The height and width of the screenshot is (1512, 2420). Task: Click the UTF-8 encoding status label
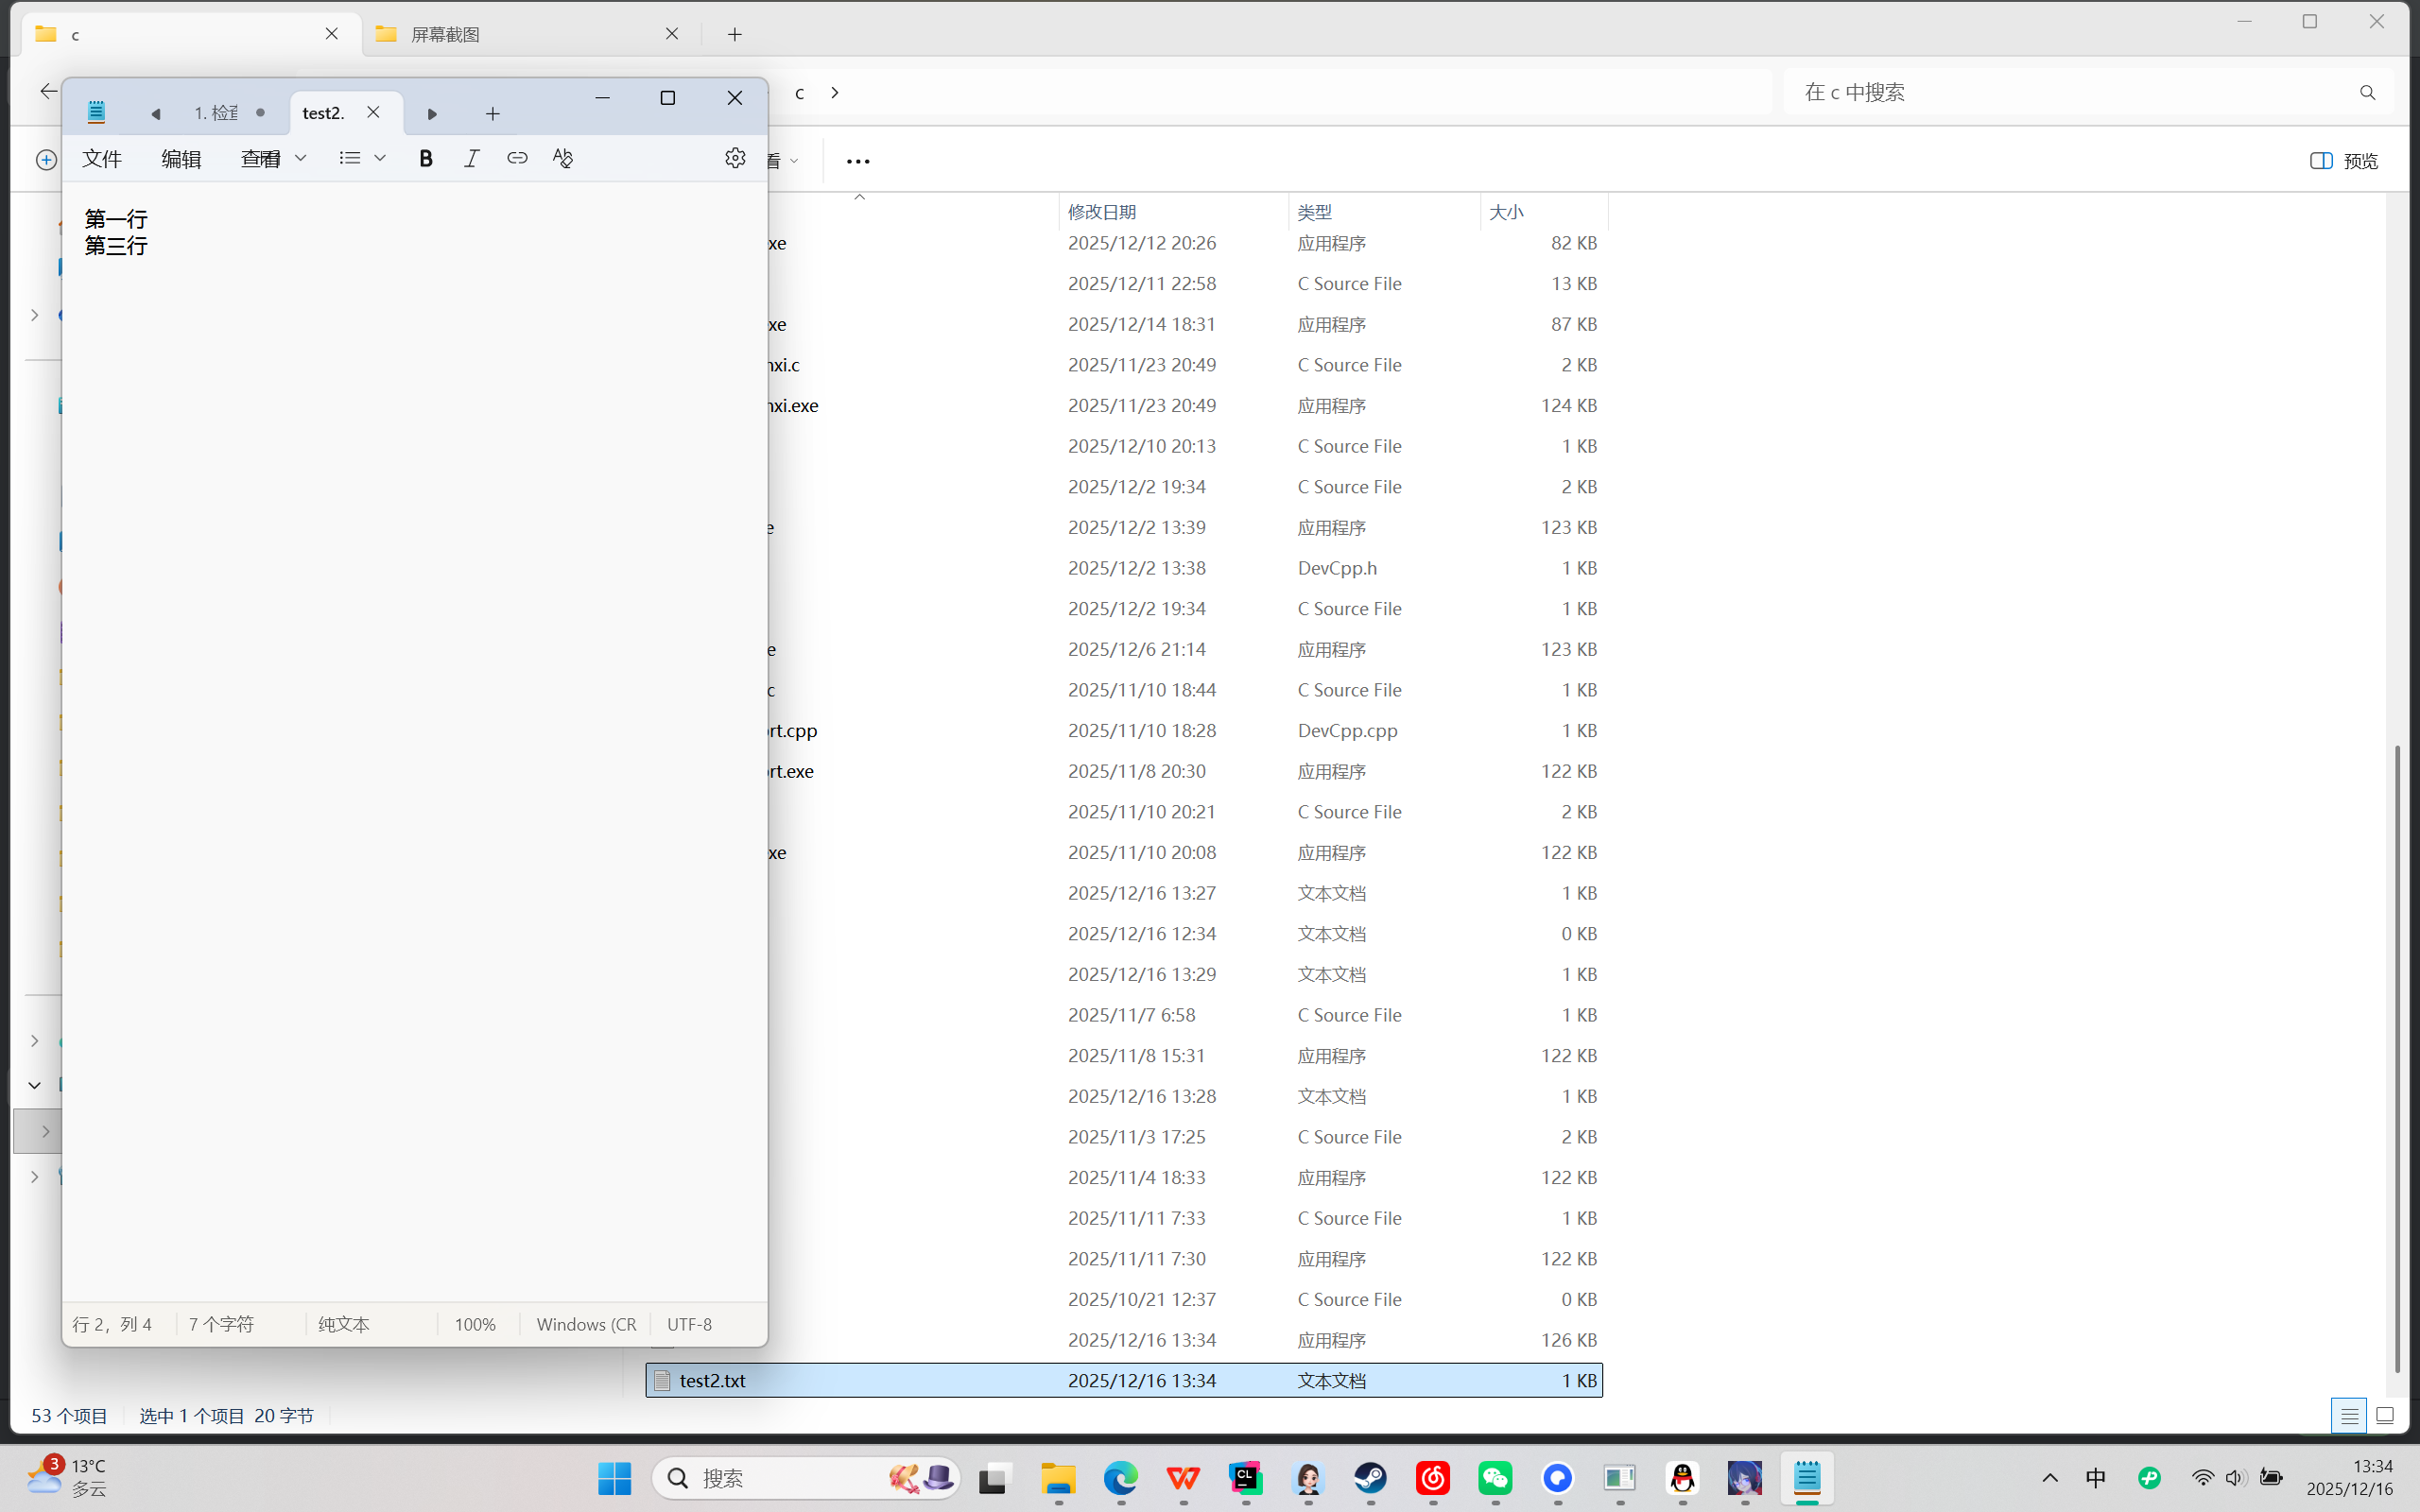click(689, 1324)
